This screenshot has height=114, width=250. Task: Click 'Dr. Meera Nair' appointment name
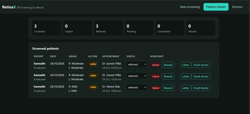point(111,87)
